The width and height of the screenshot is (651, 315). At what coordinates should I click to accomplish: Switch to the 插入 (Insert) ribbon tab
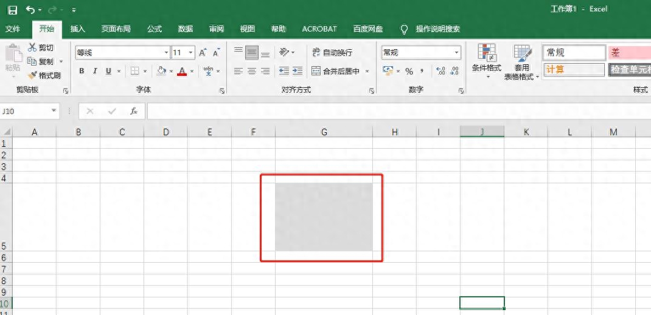tap(78, 29)
